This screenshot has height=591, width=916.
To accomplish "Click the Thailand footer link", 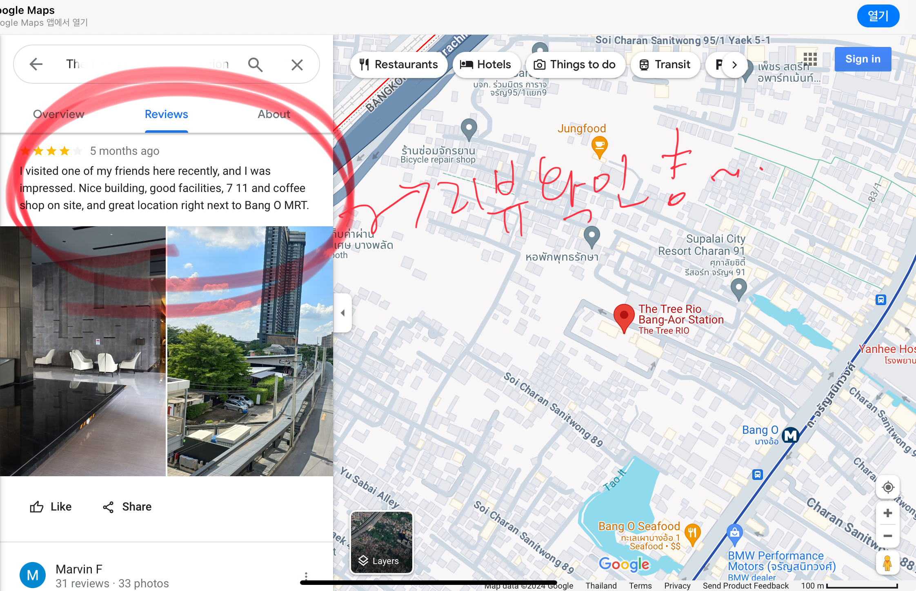I will pyautogui.click(x=601, y=586).
